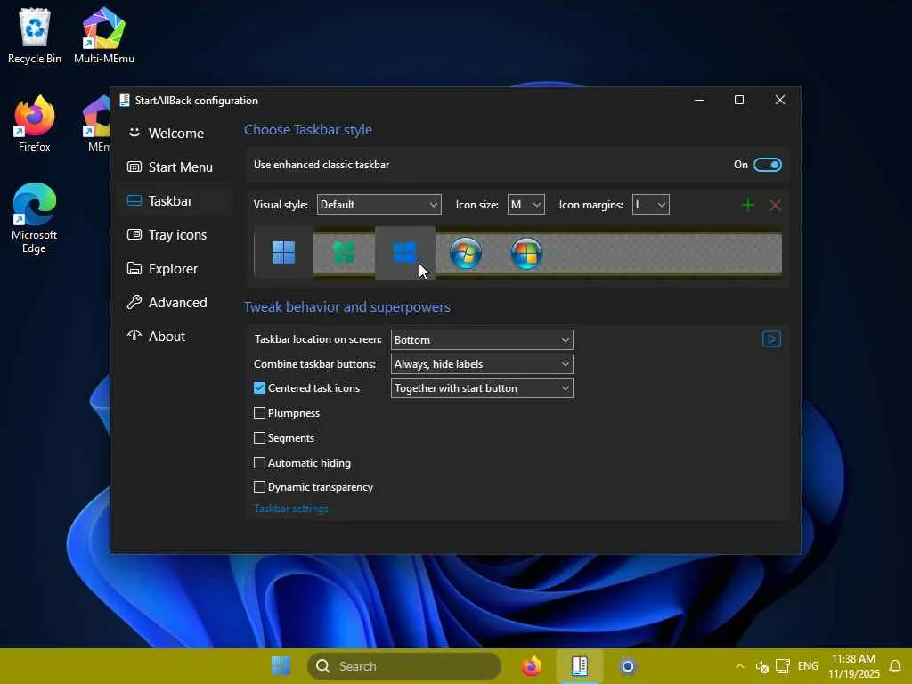Launch Microsoft Edge from the desktop
Screen dimensions: 912x684
(35, 218)
